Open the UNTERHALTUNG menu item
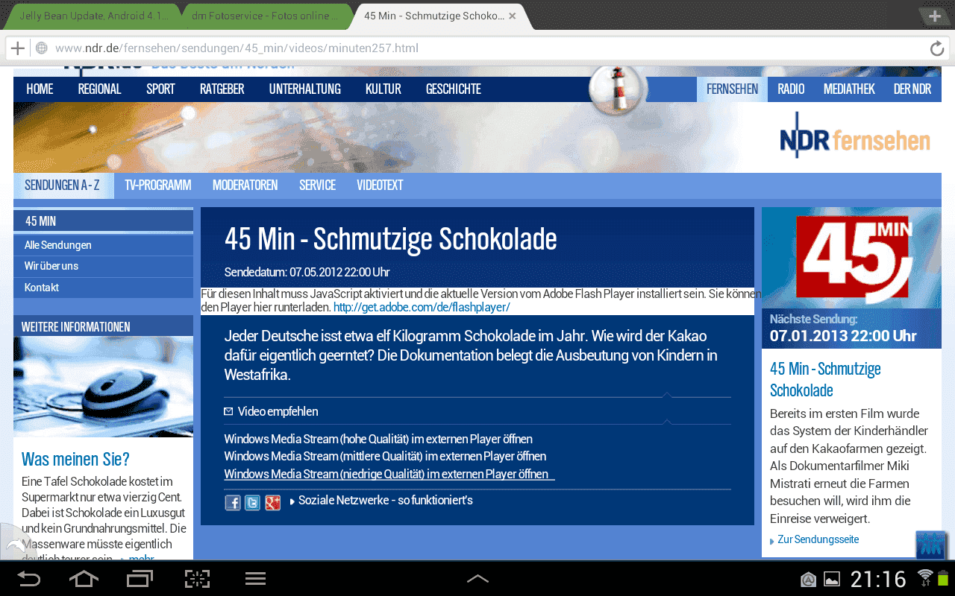The image size is (955, 596). (304, 89)
